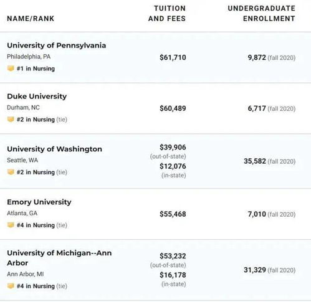Select the $39,906 out-of-state tuition value

173,147
